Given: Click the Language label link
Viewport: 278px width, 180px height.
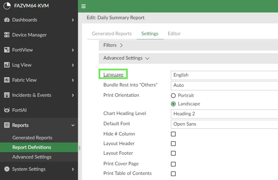Looking at the screenshot, I should pyautogui.click(x=113, y=75).
